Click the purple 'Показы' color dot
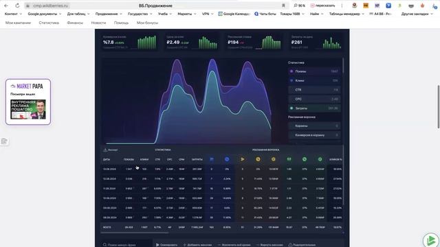440x247 pixels. 291,71
